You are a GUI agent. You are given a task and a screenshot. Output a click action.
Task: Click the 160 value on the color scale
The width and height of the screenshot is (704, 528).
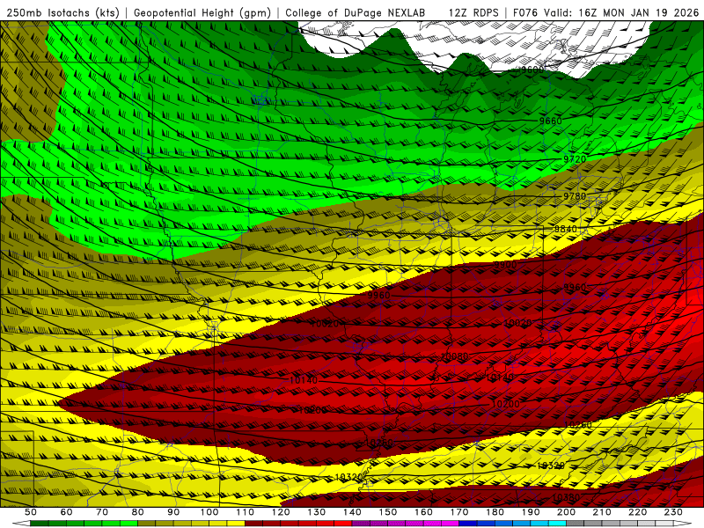[423, 512]
